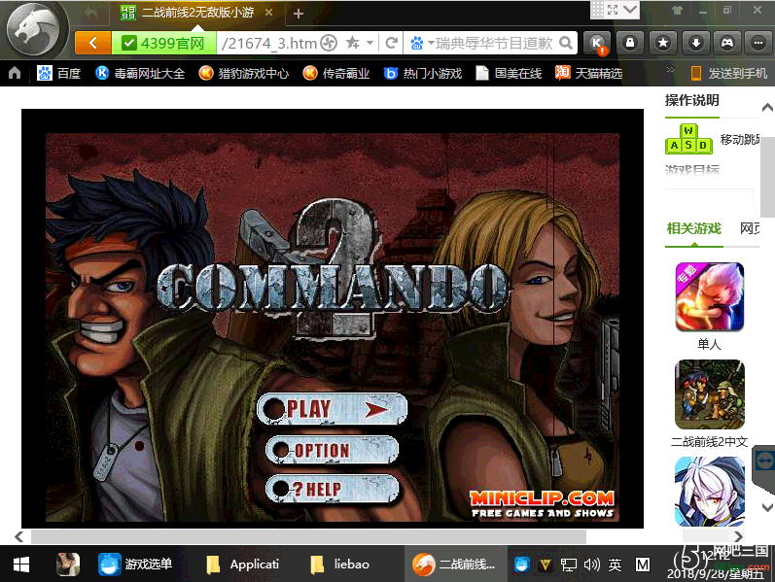Toggle the 英 input language indicator
775x582 pixels.
coord(615,565)
